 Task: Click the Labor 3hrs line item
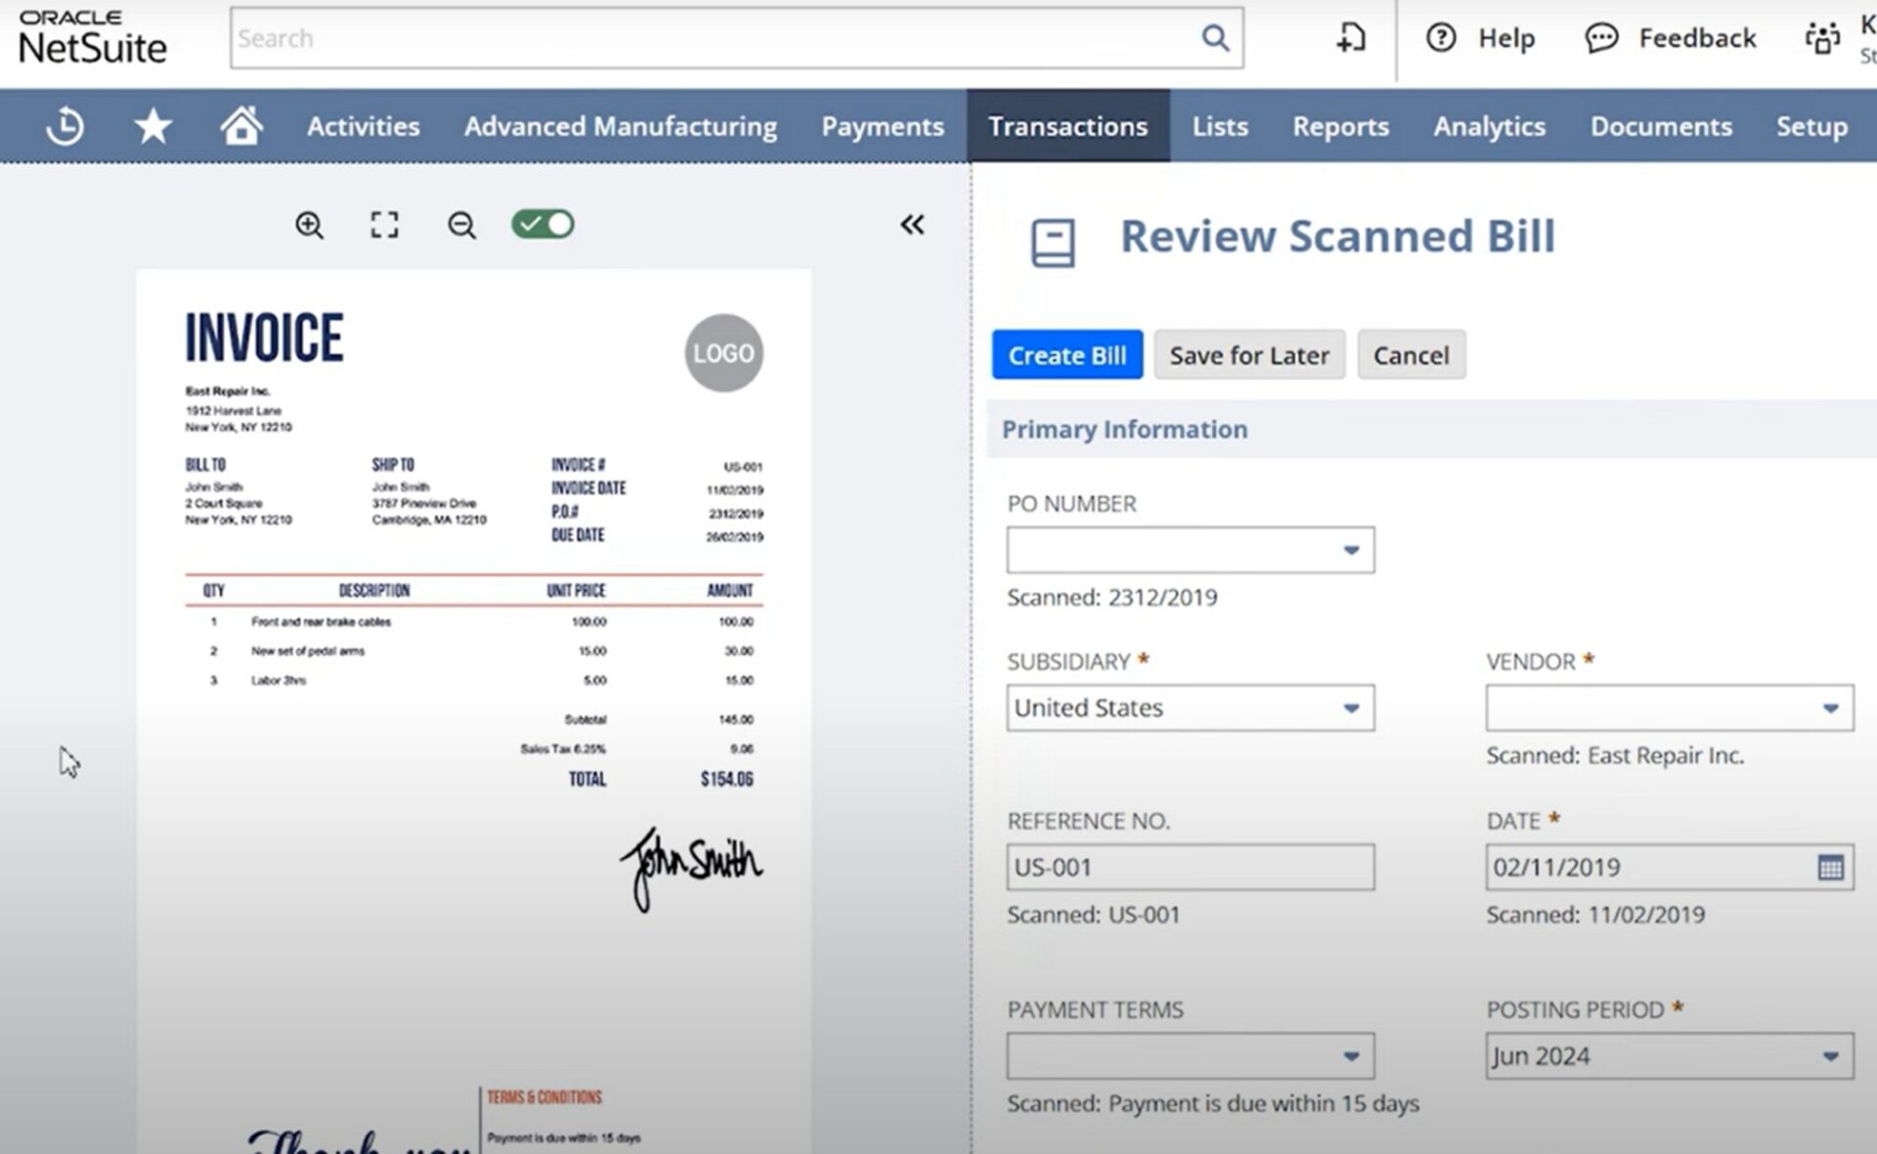coord(279,680)
